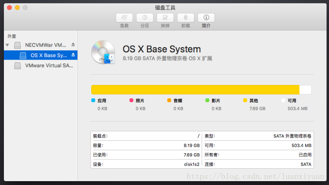Click the 7.69 GB value under 其他
This screenshot has width=329, height=185.
(257, 109)
